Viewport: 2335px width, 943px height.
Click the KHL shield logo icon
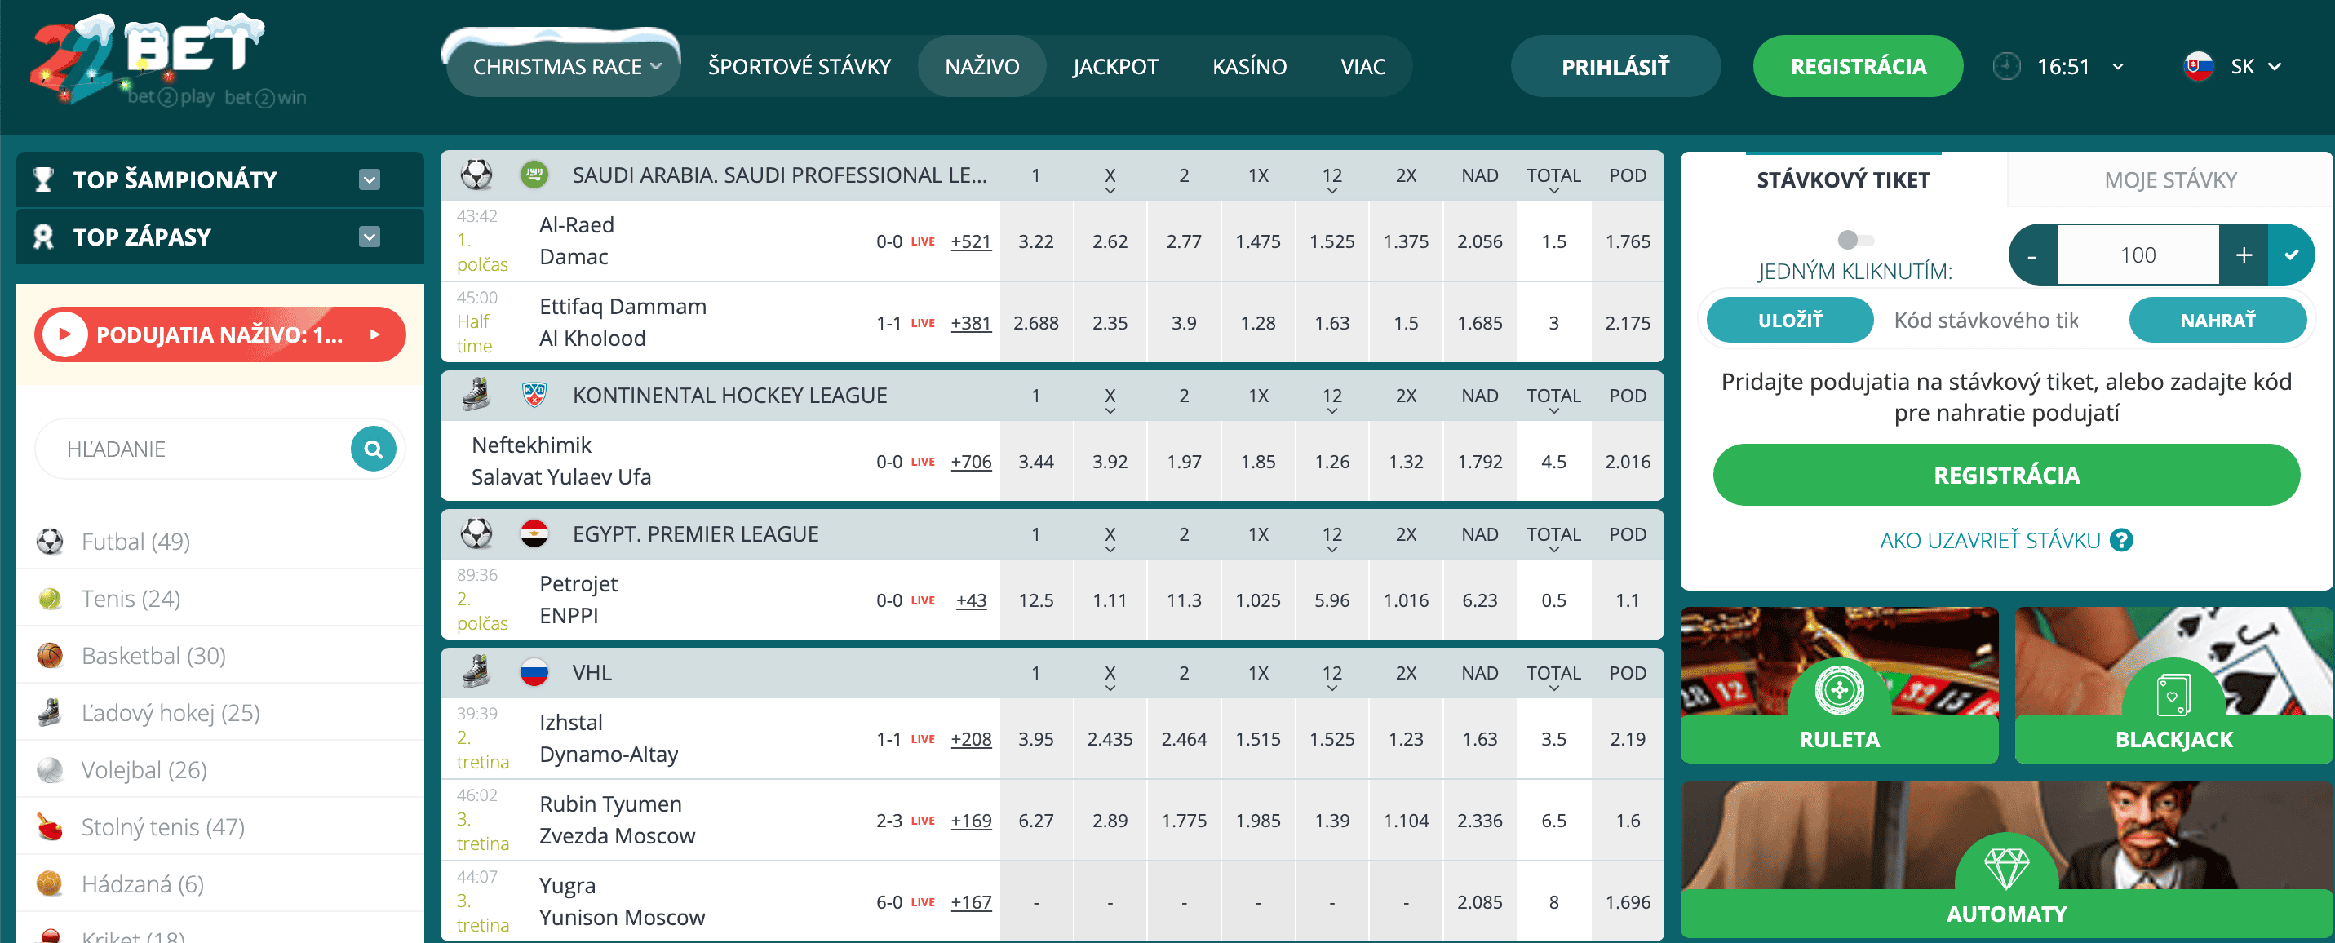click(x=535, y=396)
